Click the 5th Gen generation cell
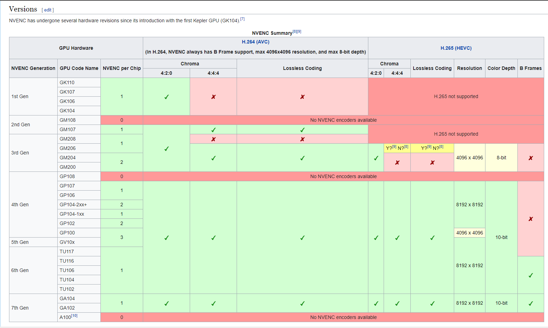This screenshot has height=328, width=548. (33, 242)
